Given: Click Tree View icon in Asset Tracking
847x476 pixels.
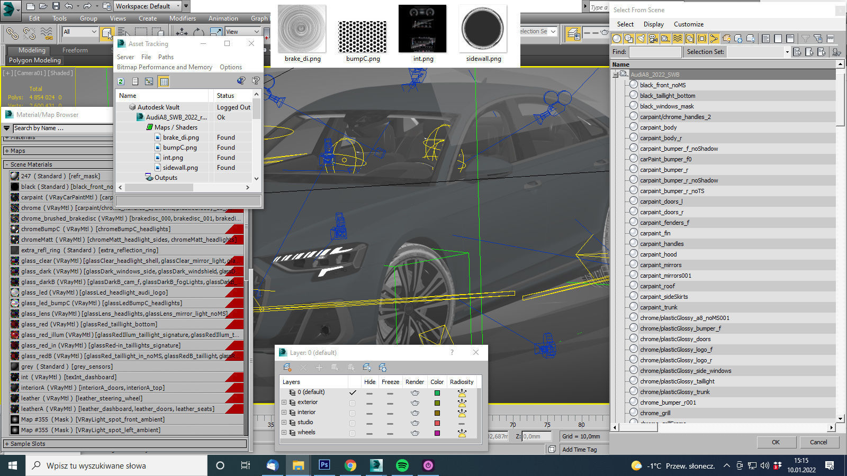Looking at the screenshot, I should (x=149, y=81).
